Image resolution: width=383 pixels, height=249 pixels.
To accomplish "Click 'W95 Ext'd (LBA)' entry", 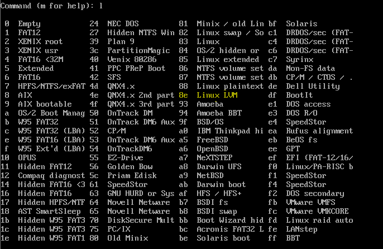I will click(x=51, y=149).
